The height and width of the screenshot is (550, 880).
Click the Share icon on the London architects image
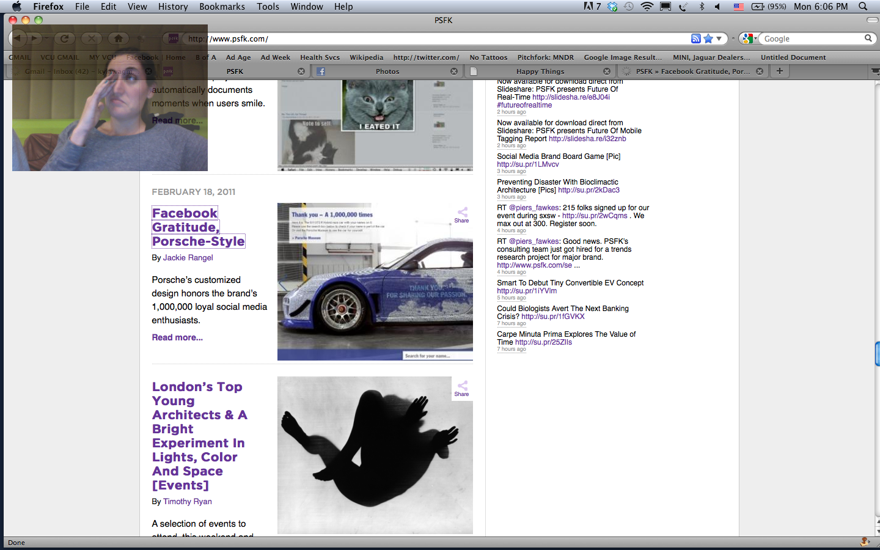pyautogui.click(x=462, y=388)
